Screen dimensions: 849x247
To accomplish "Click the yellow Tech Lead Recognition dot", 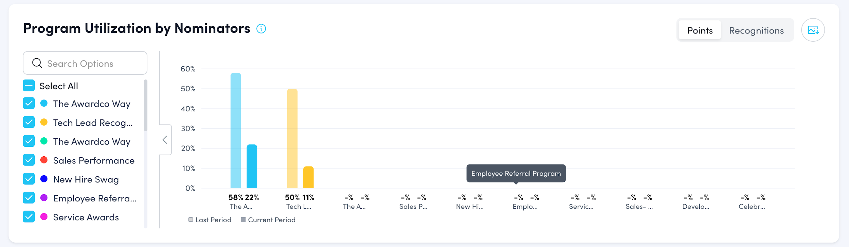I will point(44,122).
